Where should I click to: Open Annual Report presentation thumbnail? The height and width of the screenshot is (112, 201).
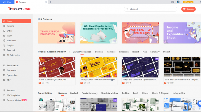tap(57, 105)
